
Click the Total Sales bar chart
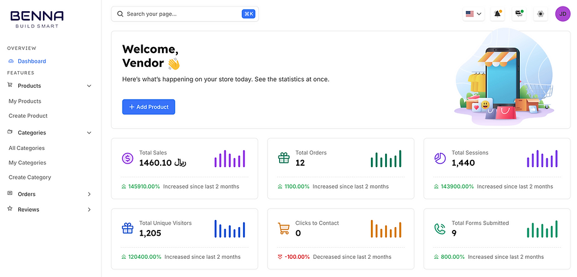(x=230, y=158)
